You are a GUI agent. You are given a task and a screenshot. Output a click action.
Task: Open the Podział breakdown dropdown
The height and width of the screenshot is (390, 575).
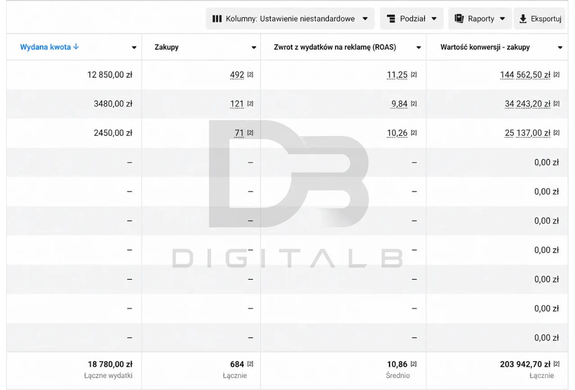(x=412, y=19)
